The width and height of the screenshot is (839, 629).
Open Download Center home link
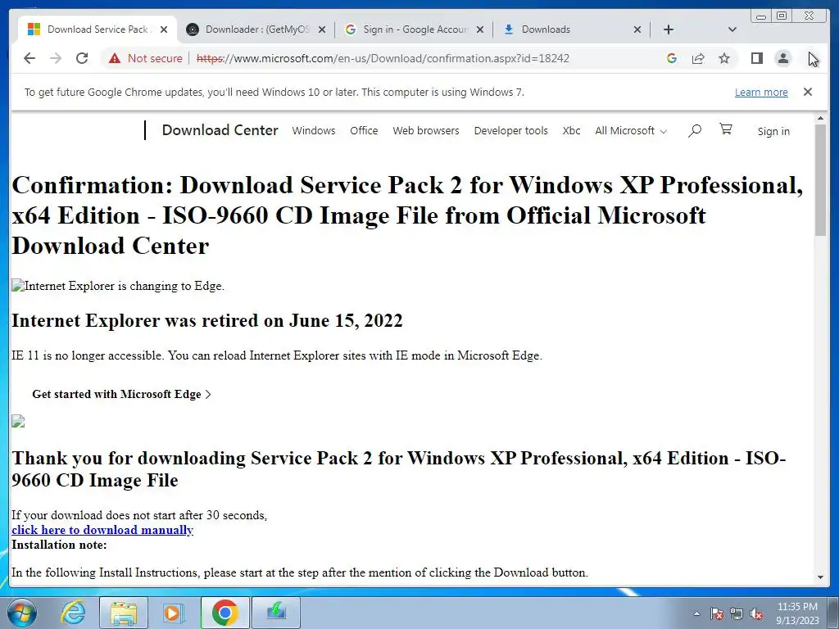(220, 130)
